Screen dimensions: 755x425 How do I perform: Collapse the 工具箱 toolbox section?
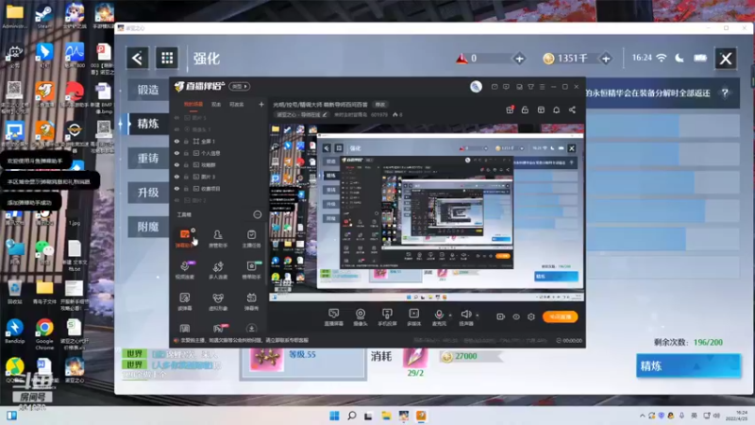[x=258, y=214]
